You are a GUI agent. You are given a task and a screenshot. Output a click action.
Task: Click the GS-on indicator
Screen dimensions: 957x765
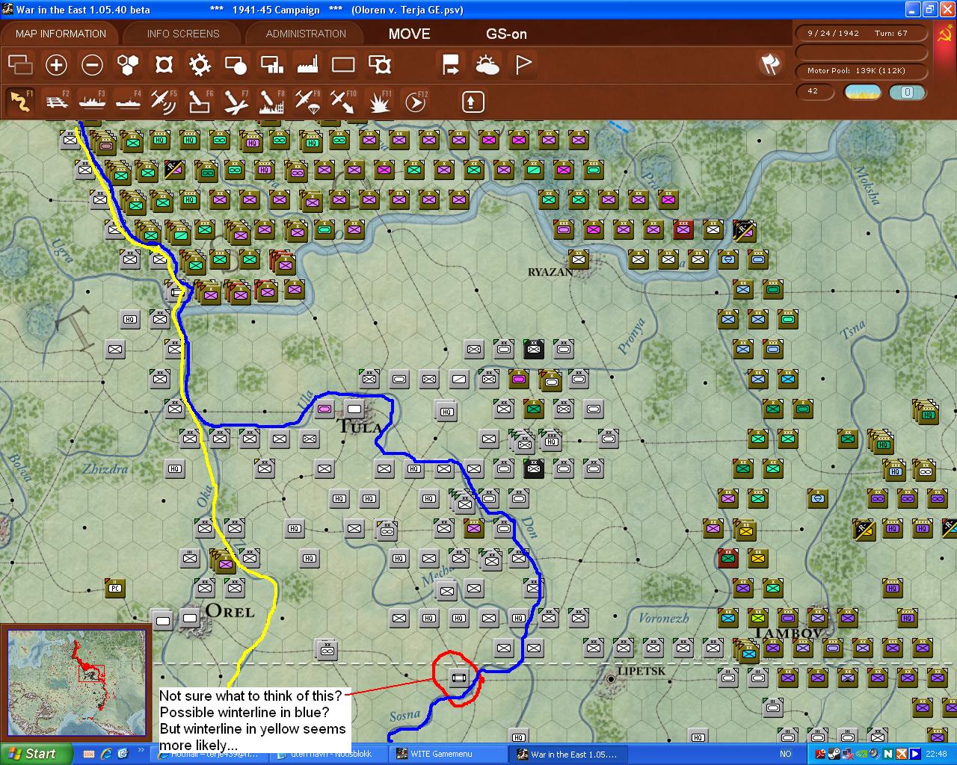[506, 34]
